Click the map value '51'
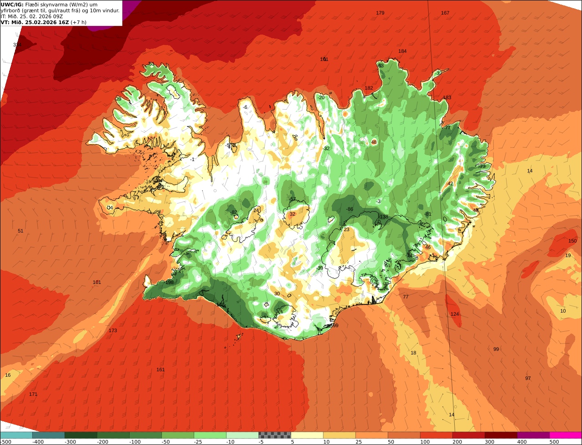 pyautogui.click(x=20, y=231)
